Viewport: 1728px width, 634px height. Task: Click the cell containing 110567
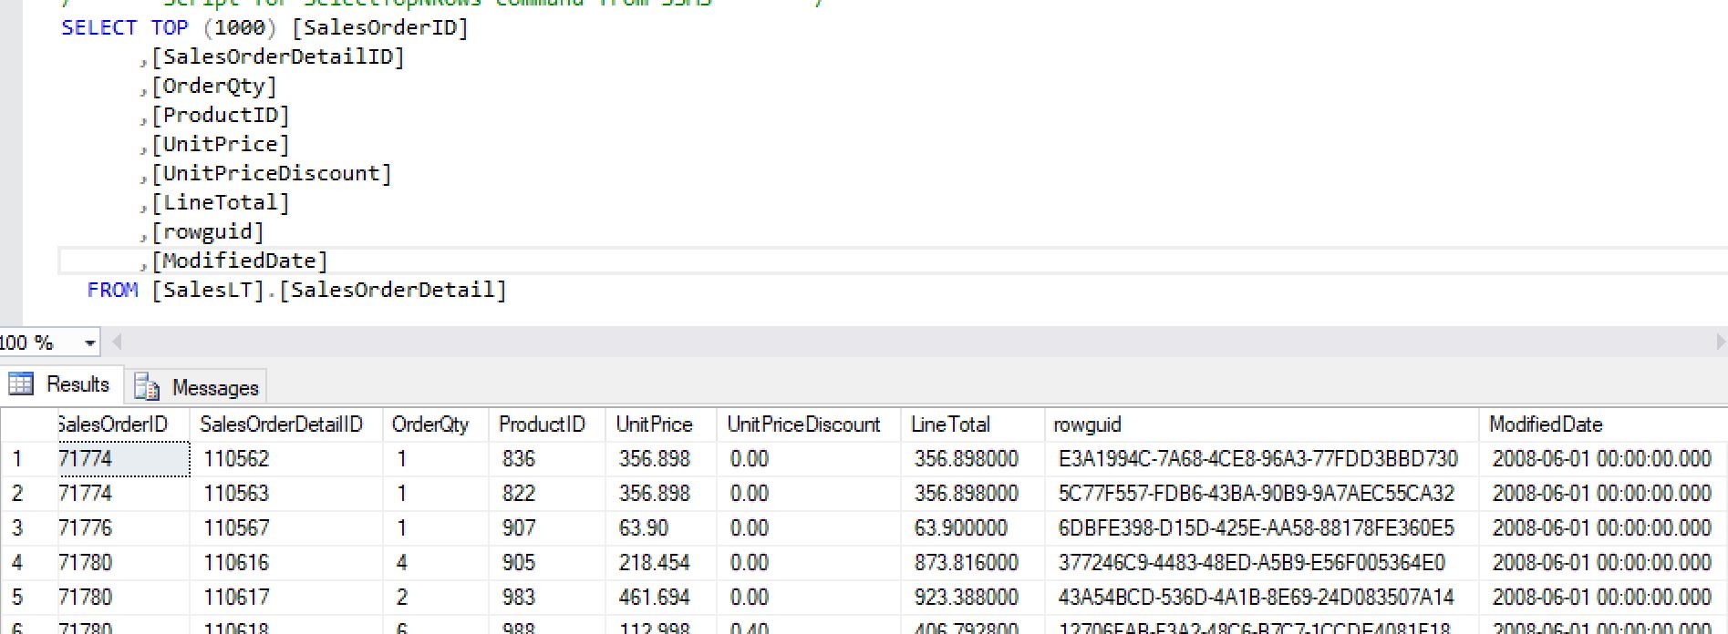click(x=285, y=528)
